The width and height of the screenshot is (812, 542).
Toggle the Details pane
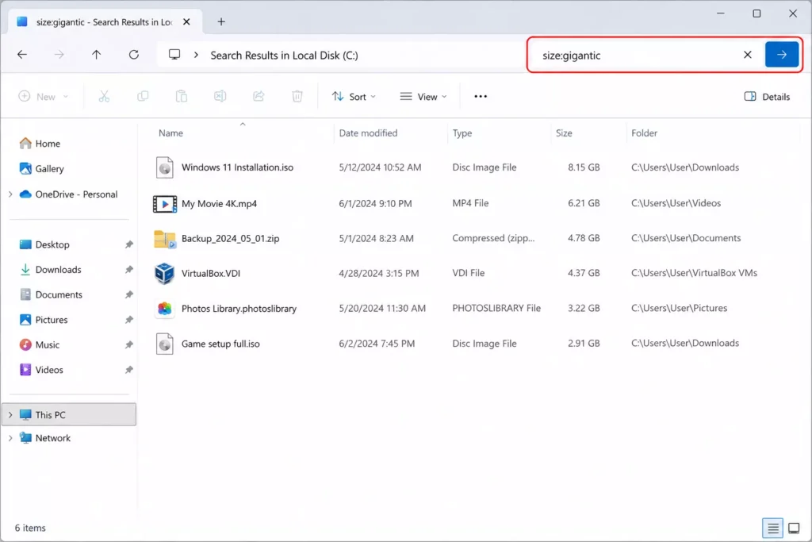click(x=767, y=96)
